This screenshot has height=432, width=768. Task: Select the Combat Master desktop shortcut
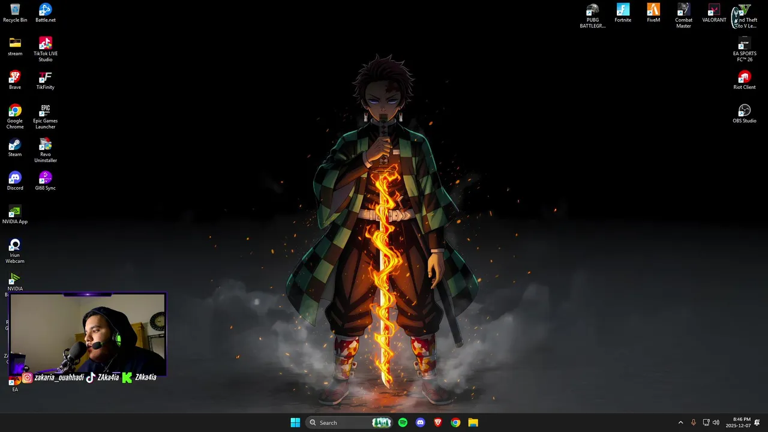click(x=683, y=16)
